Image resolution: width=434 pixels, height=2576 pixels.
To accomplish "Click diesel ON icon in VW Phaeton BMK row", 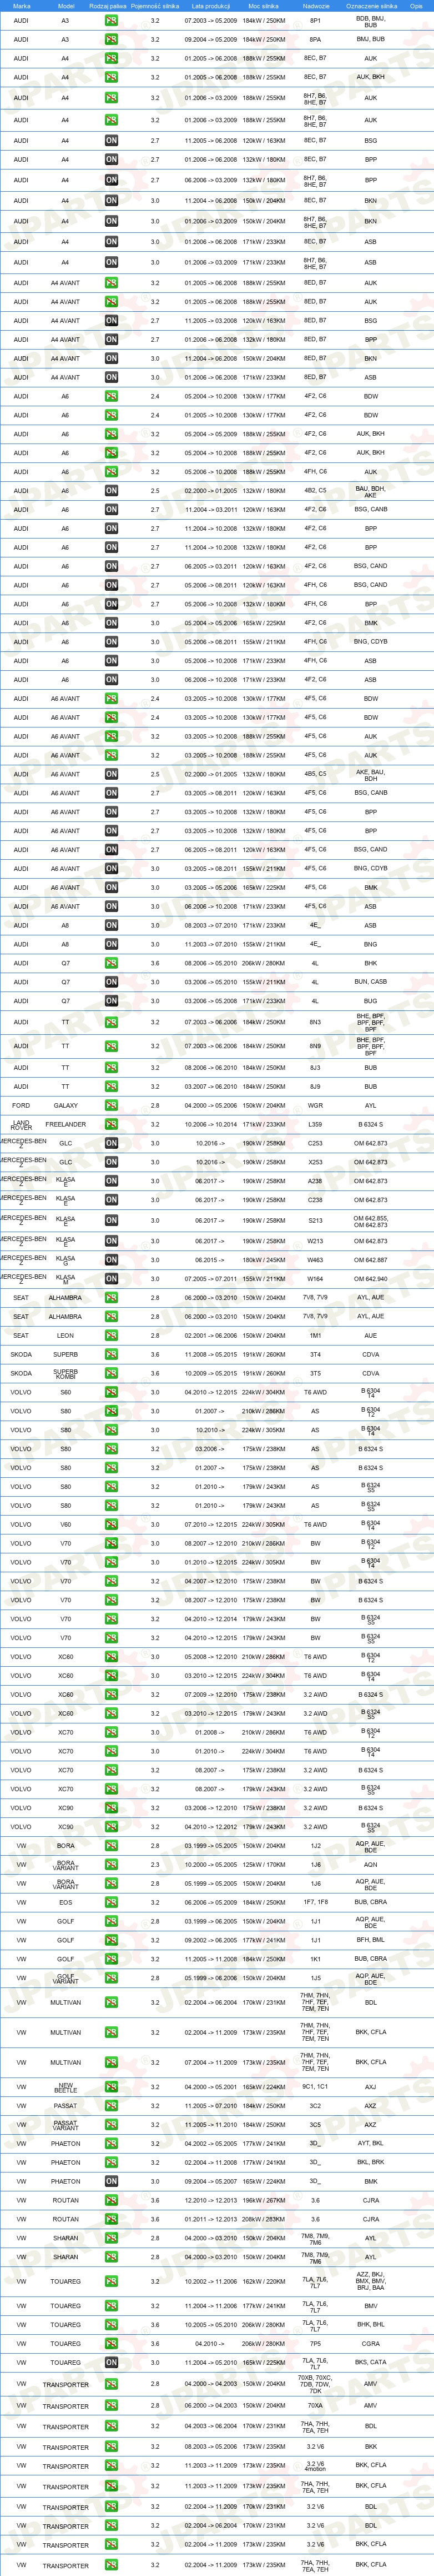I will [111, 2182].
